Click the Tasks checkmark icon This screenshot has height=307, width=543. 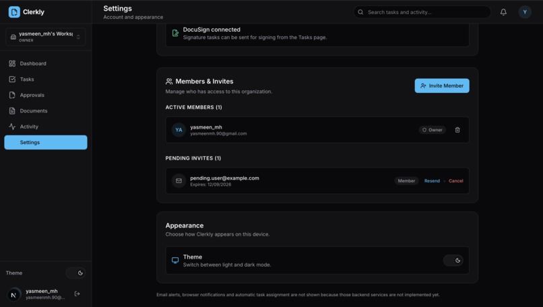pos(12,79)
